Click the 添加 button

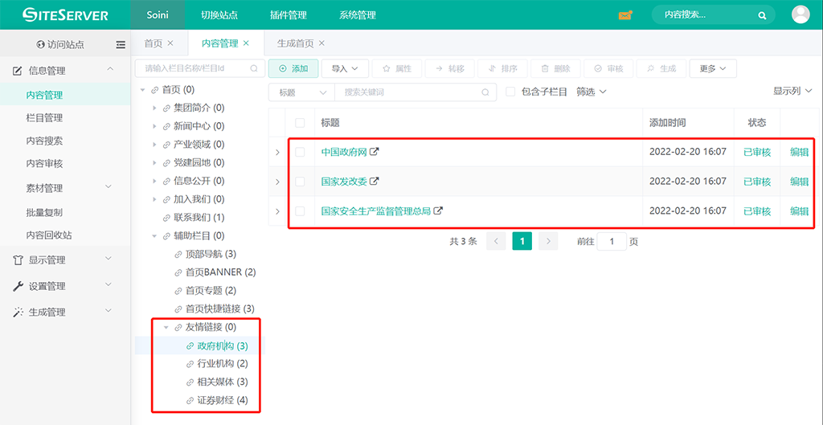tap(293, 69)
